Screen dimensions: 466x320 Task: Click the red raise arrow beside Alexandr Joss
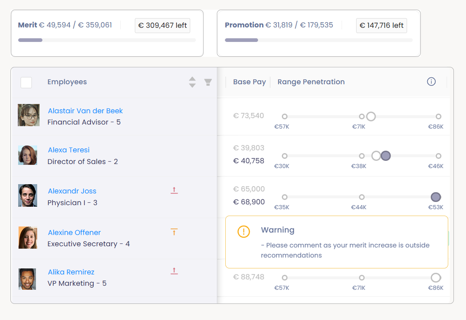point(174,190)
